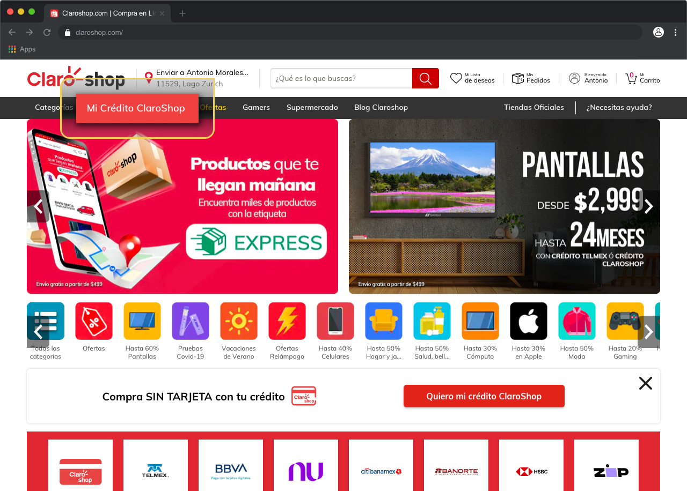The height and width of the screenshot is (491, 687).
Task: Click the Mi Crédito ClaroShop button
Action: pyautogui.click(x=137, y=108)
